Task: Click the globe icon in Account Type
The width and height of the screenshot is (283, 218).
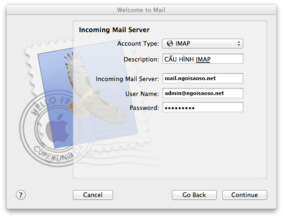Action: (x=170, y=43)
